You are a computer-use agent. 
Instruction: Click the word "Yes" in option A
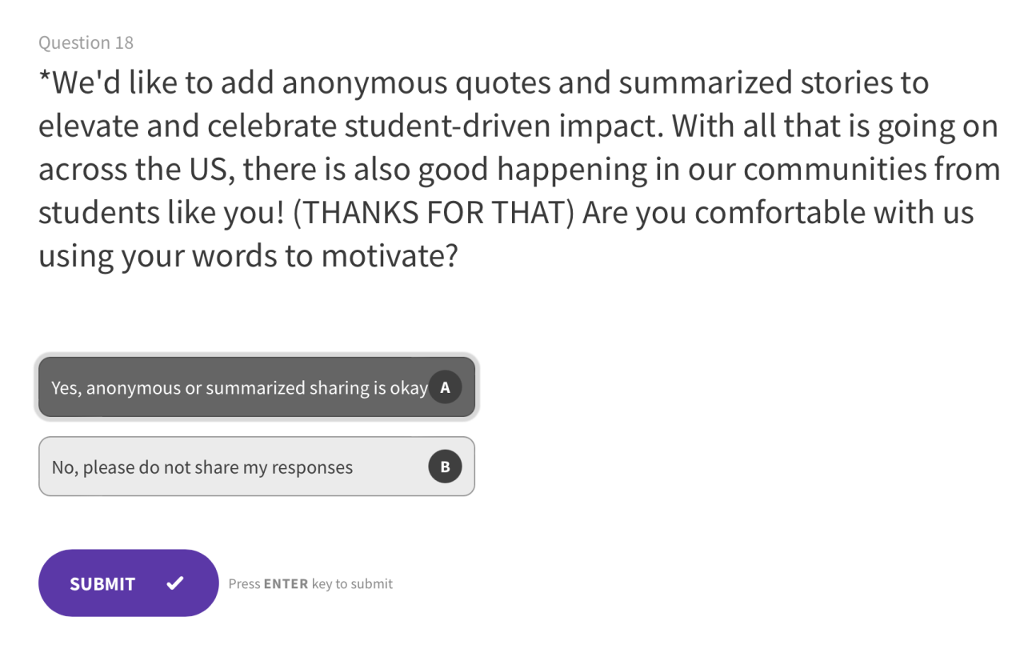click(x=65, y=388)
